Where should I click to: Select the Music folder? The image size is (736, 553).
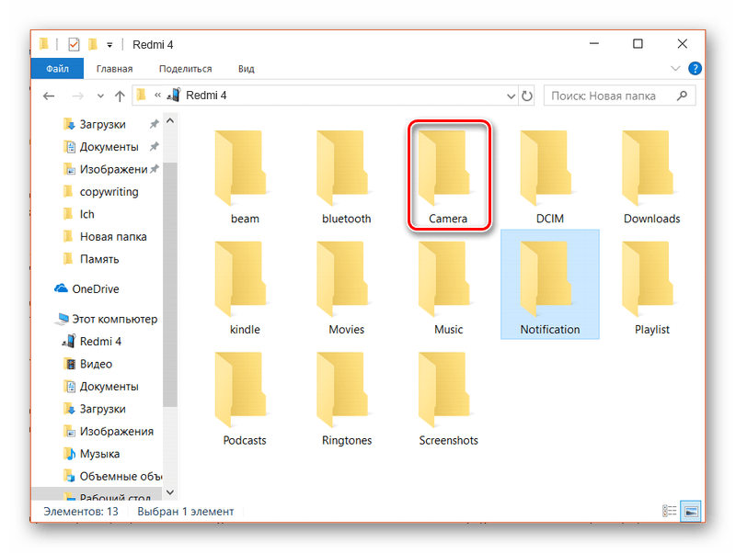point(448,288)
